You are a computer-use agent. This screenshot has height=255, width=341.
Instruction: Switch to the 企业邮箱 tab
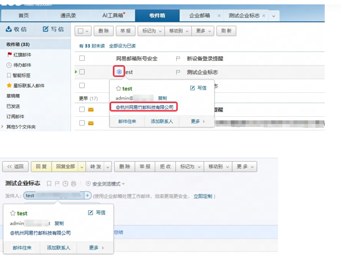coord(199,15)
